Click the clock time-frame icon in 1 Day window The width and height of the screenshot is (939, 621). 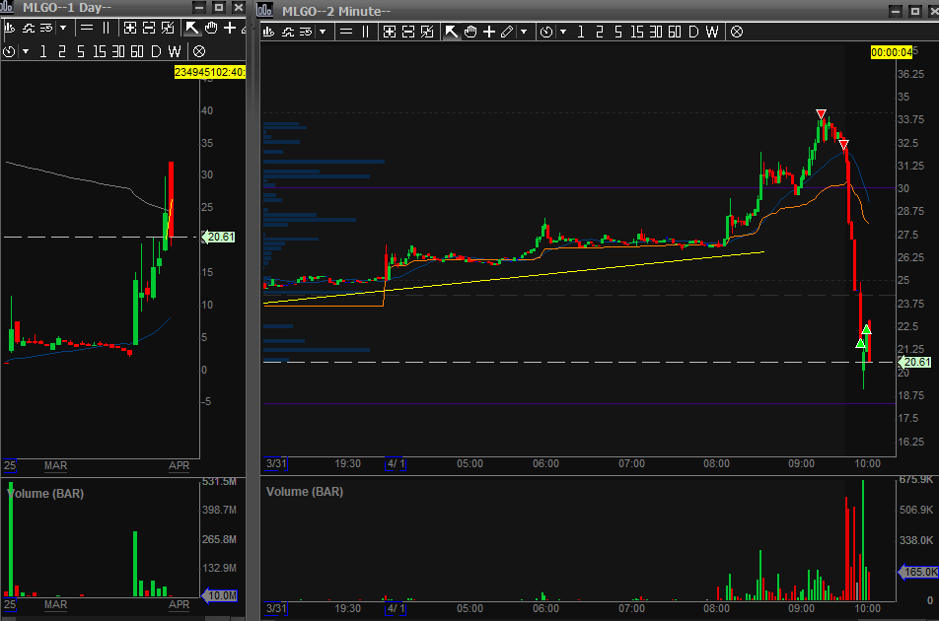pos(9,51)
